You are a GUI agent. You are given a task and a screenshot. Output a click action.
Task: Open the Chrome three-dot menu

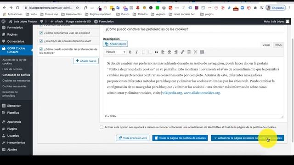289,8
